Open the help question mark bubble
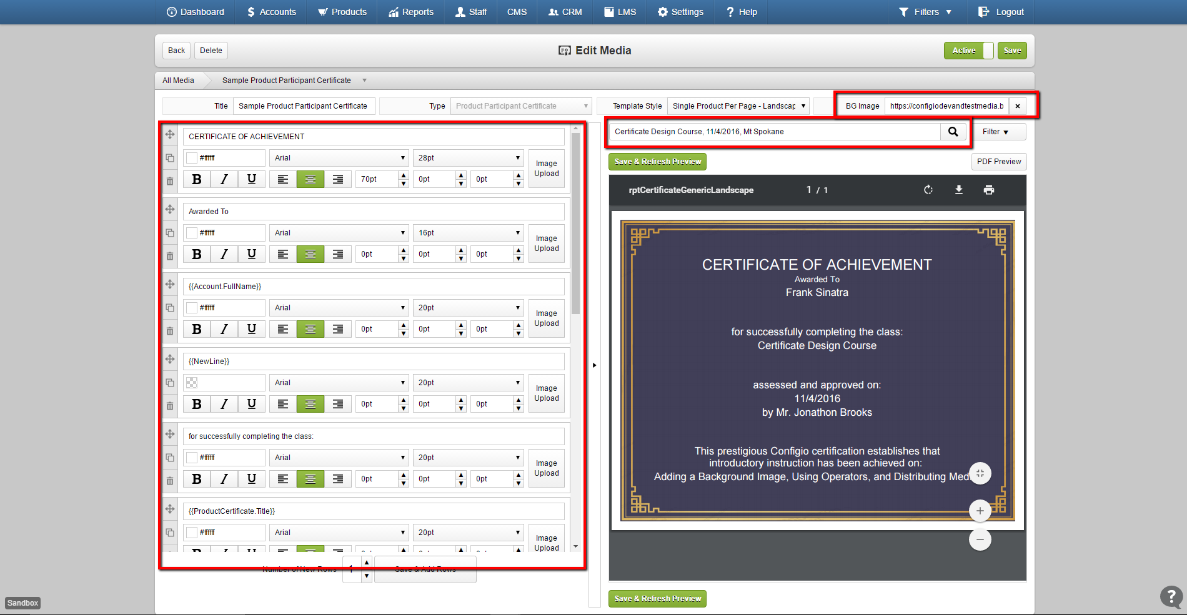The width and height of the screenshot is (1187, 615). pos(1171,597)
